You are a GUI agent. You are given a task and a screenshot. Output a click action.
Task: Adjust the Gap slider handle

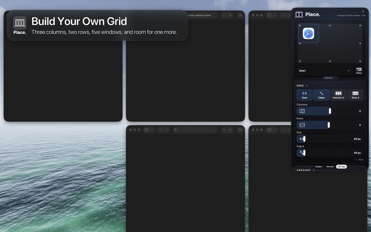coord(304,139)
